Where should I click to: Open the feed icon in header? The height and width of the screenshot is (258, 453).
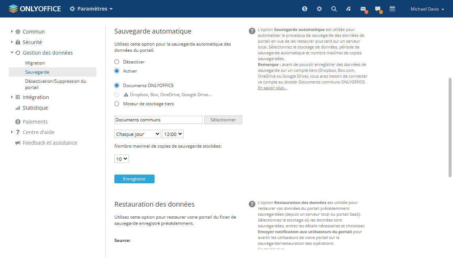point(349,9)
